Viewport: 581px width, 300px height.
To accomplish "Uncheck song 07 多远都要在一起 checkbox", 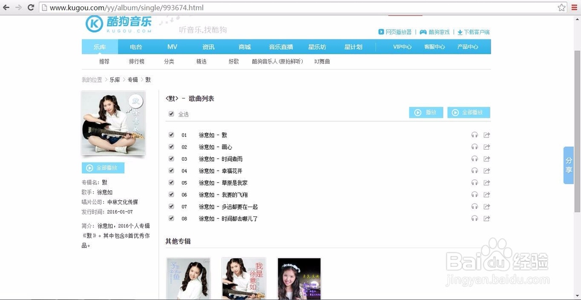I will coord(171,206).
